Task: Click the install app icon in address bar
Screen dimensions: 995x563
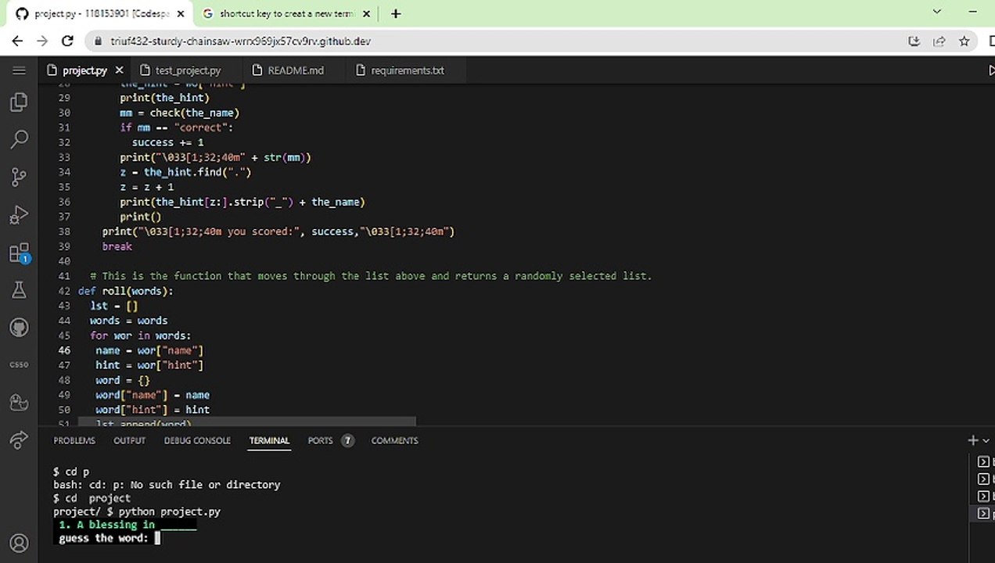Action: (914, 41)
